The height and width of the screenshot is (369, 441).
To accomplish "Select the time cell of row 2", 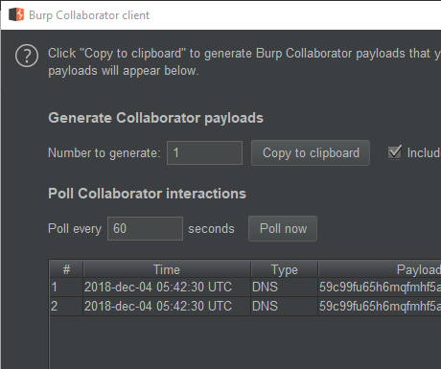I will pos(167,306).
